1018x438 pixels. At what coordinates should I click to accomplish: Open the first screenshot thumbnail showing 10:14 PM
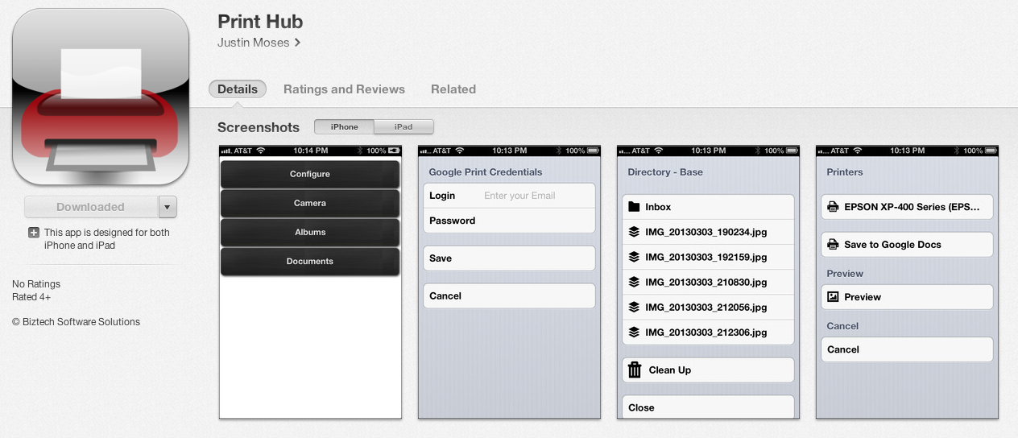tap(310, 282)
